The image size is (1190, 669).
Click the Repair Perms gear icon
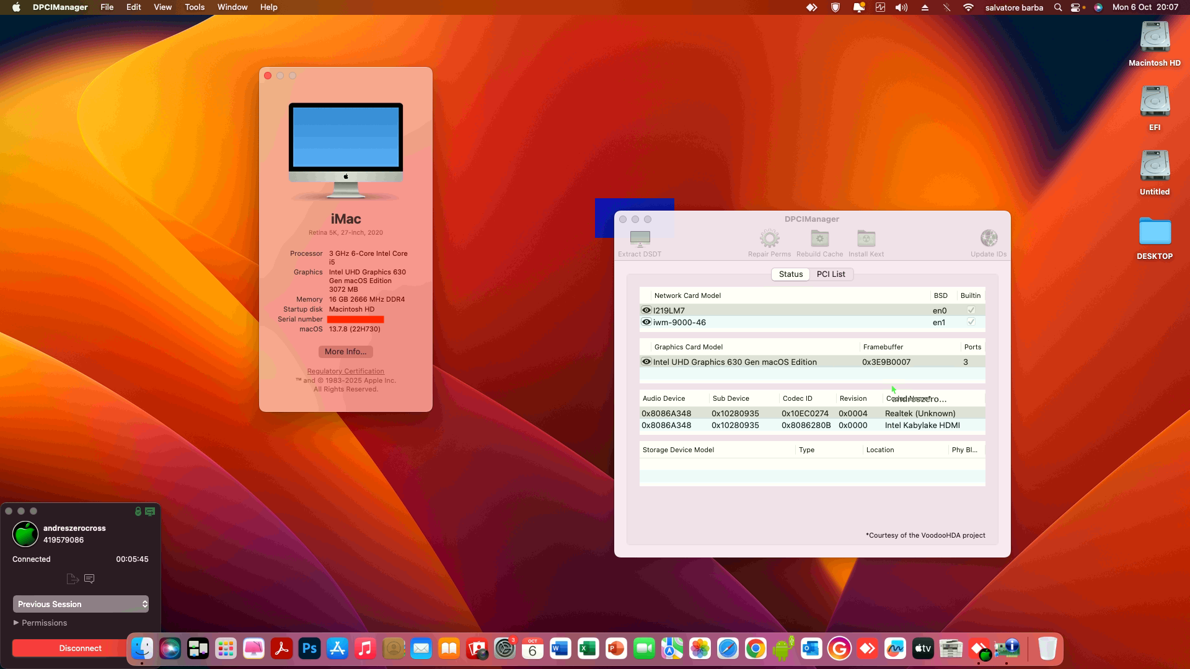tap(769, 238)
